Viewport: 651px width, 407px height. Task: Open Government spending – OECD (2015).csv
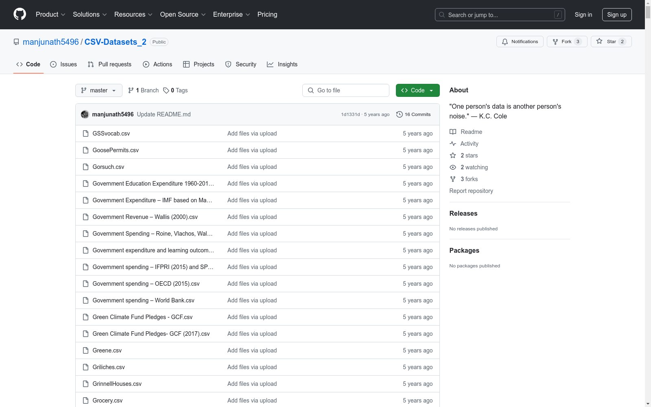pos(146,284)
